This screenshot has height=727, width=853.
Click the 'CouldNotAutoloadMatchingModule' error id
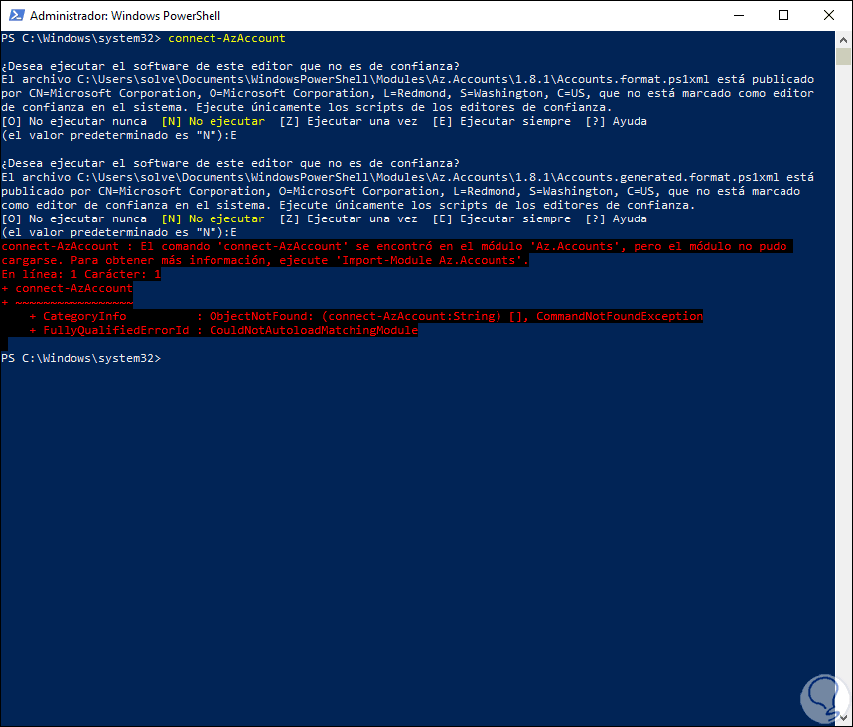point(314,331)
